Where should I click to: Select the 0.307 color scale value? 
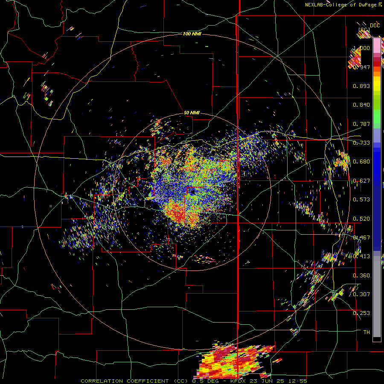click(361, 294)
